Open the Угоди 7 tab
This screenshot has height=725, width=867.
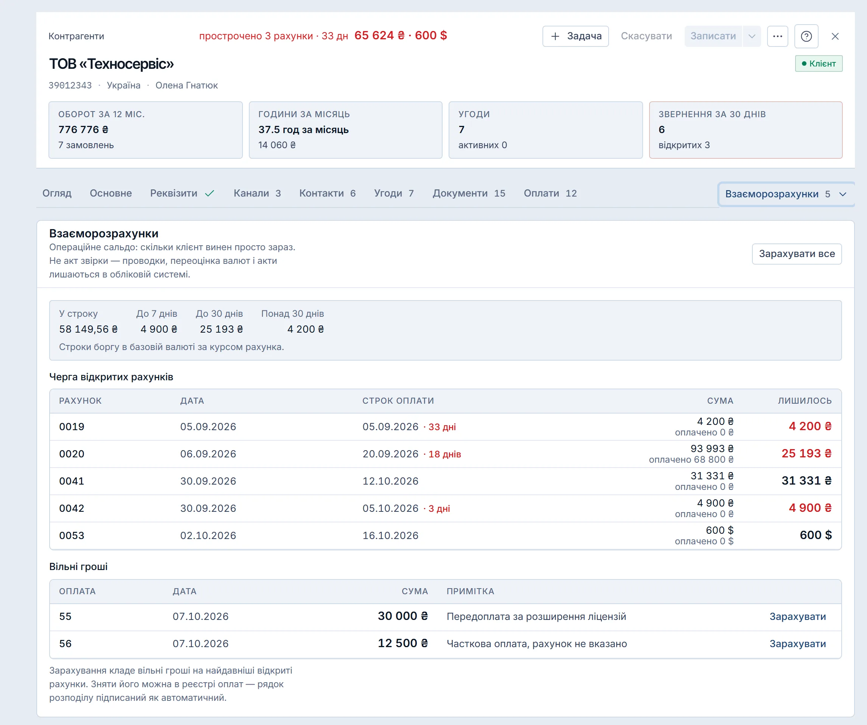click(x=394, y=193)
